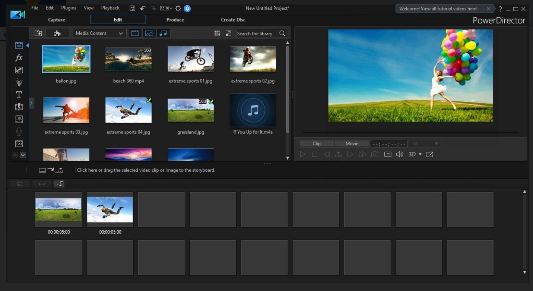Undo the last action
Image resolution: width=533 pixels, height=291 pixels.
143,8
